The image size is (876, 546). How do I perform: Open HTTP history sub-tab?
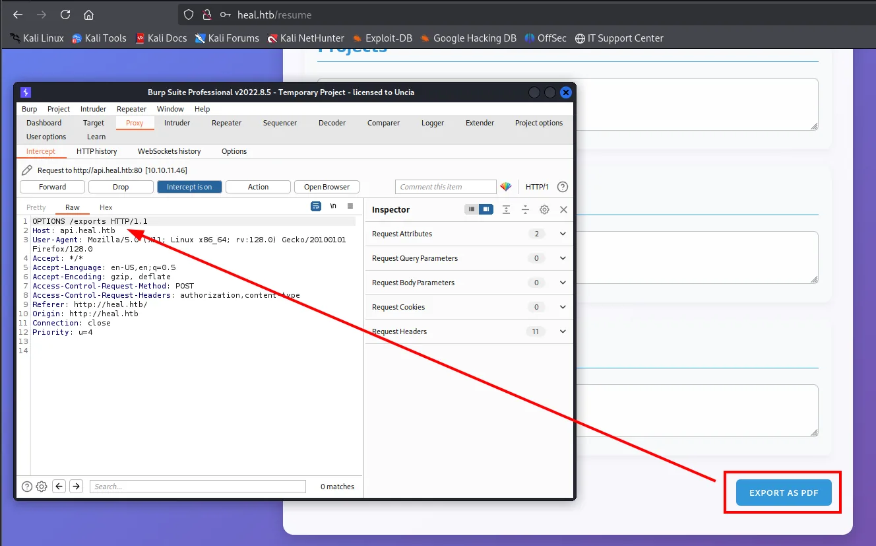(96, 151)
